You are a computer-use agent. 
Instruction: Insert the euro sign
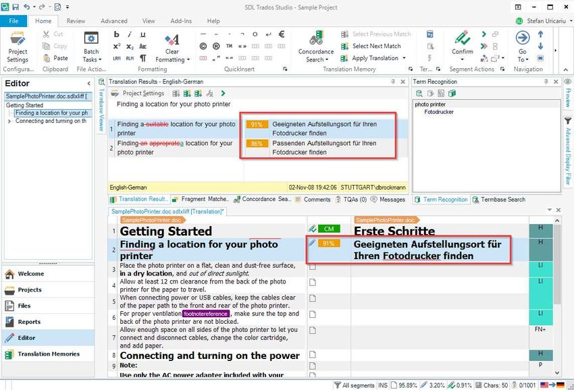pos(282,34)
